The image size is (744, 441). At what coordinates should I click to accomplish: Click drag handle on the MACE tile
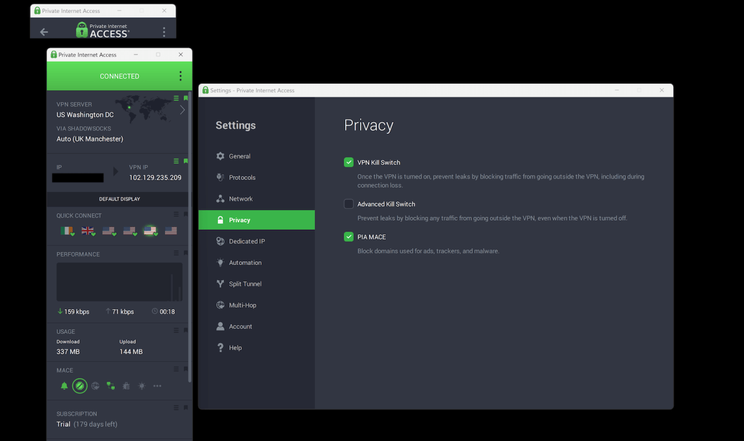tap(176, 369)
